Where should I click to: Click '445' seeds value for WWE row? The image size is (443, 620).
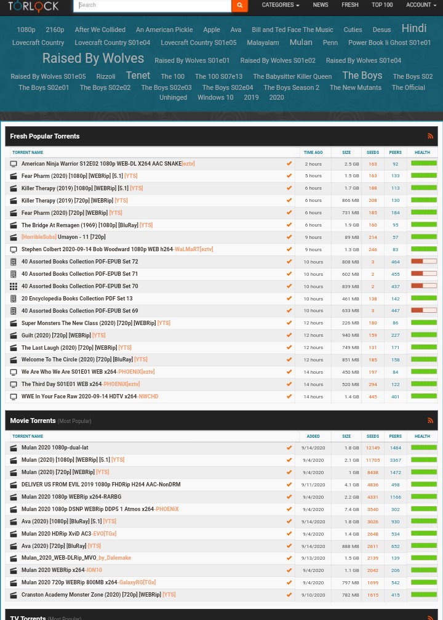(373, 397)
